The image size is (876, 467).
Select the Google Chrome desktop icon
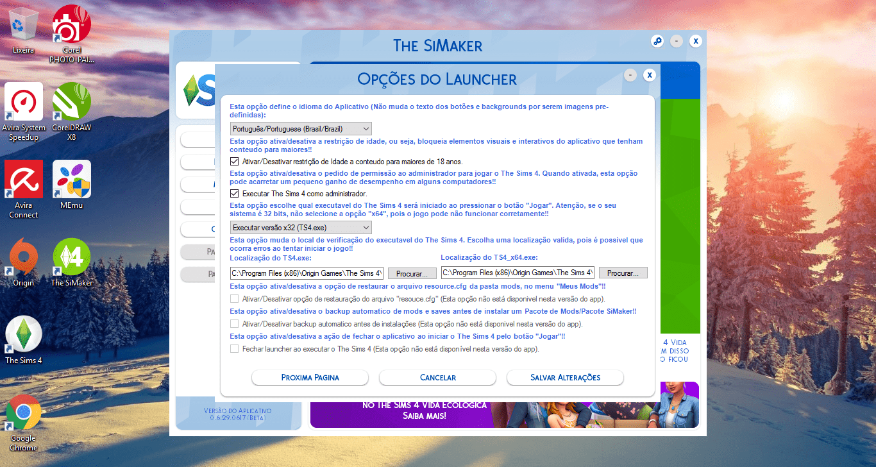click(24, 423)
